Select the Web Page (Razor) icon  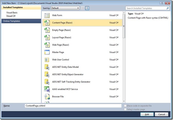click(47, 45)
